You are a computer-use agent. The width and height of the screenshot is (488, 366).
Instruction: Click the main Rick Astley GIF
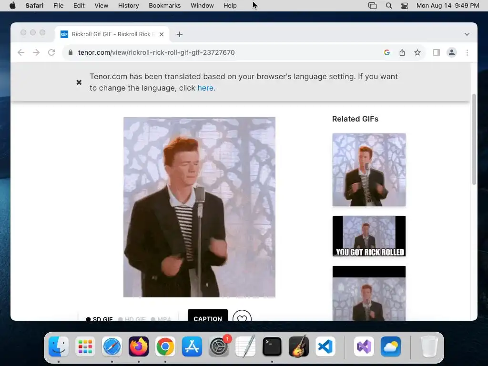click(x=200, y=207)
